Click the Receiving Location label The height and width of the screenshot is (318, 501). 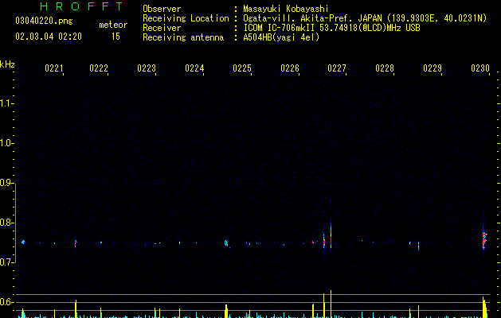click(186, 18)
